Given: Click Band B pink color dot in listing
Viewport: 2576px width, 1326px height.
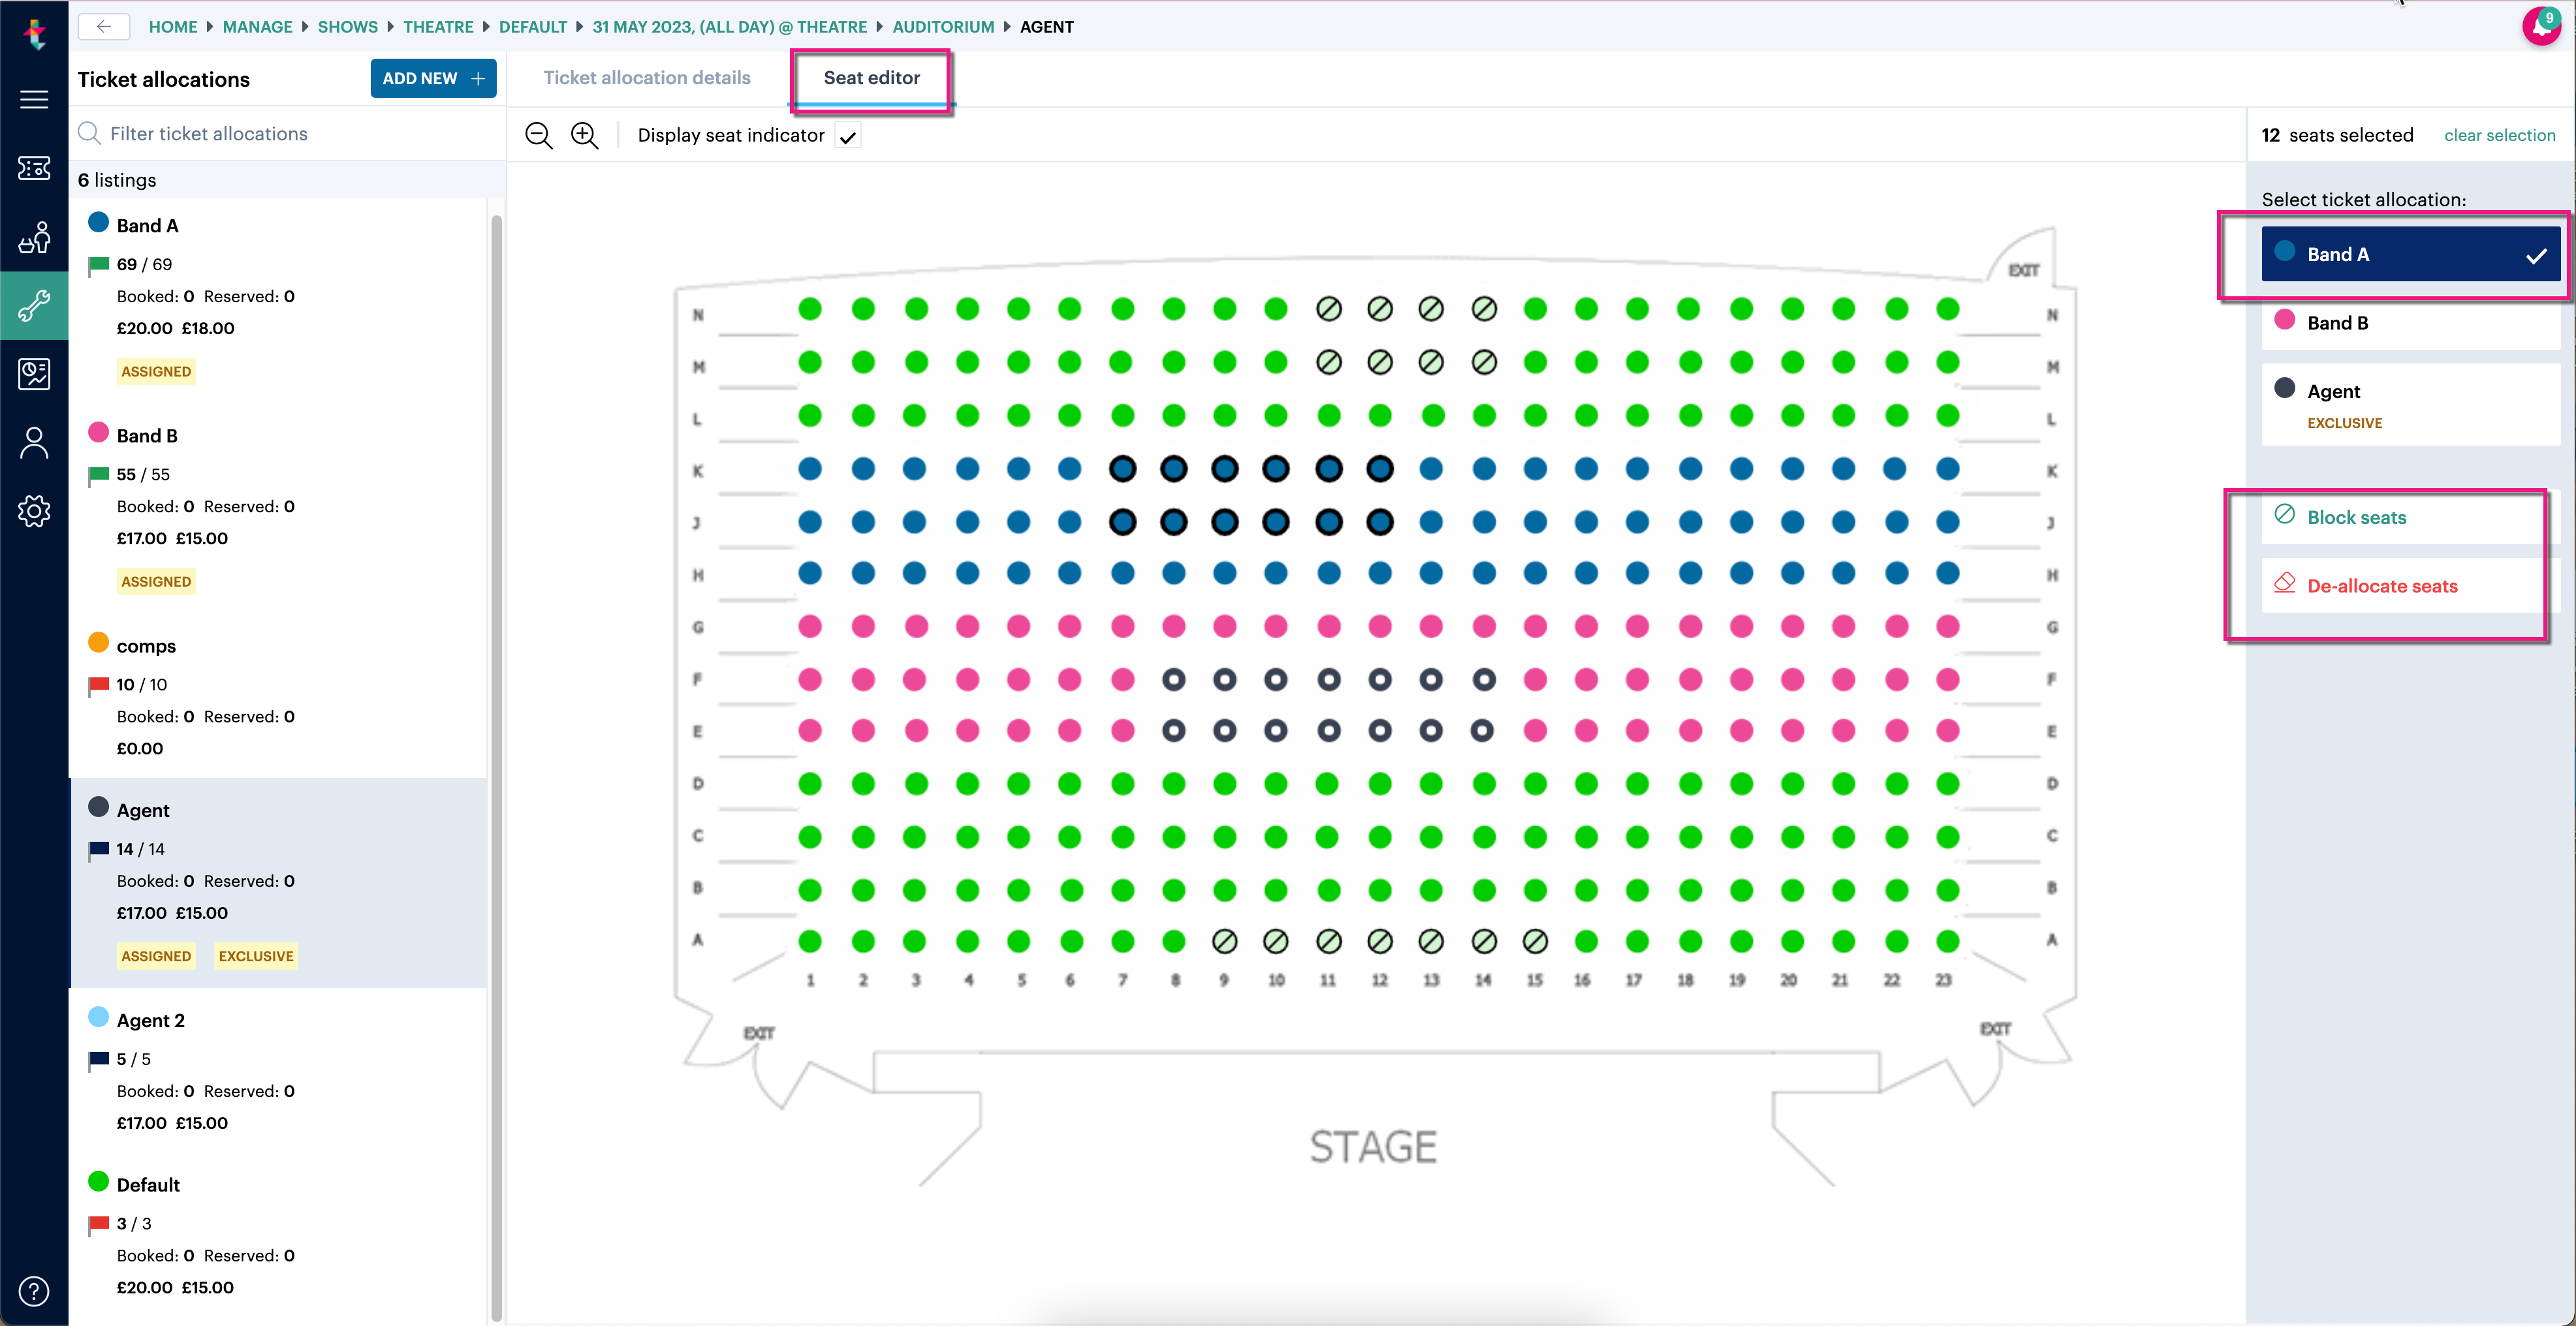Looking at the screenshot, I should pos(98,432).
